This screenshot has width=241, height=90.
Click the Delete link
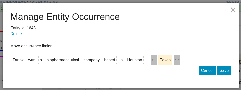click(16, 34)
